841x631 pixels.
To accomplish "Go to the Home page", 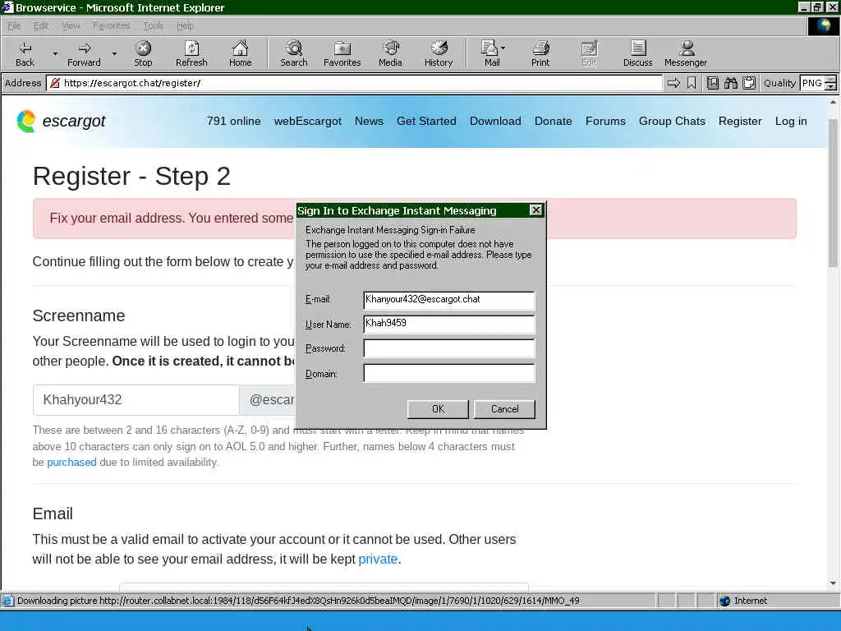I will coord(240,53).
